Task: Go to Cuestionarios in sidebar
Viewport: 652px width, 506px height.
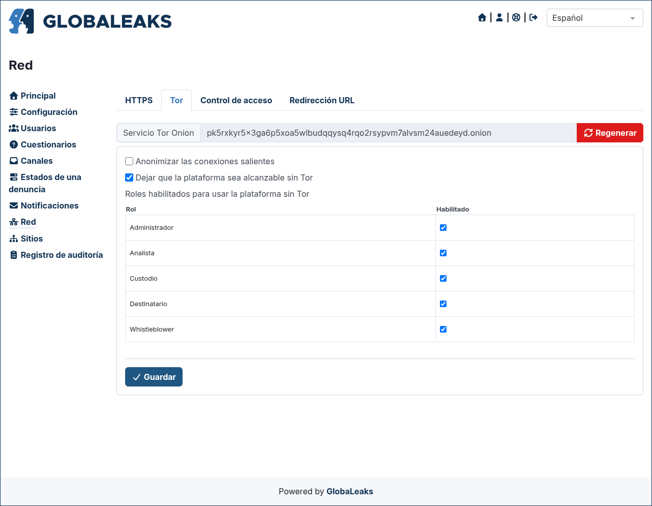Action: click(x=43, y=144)
